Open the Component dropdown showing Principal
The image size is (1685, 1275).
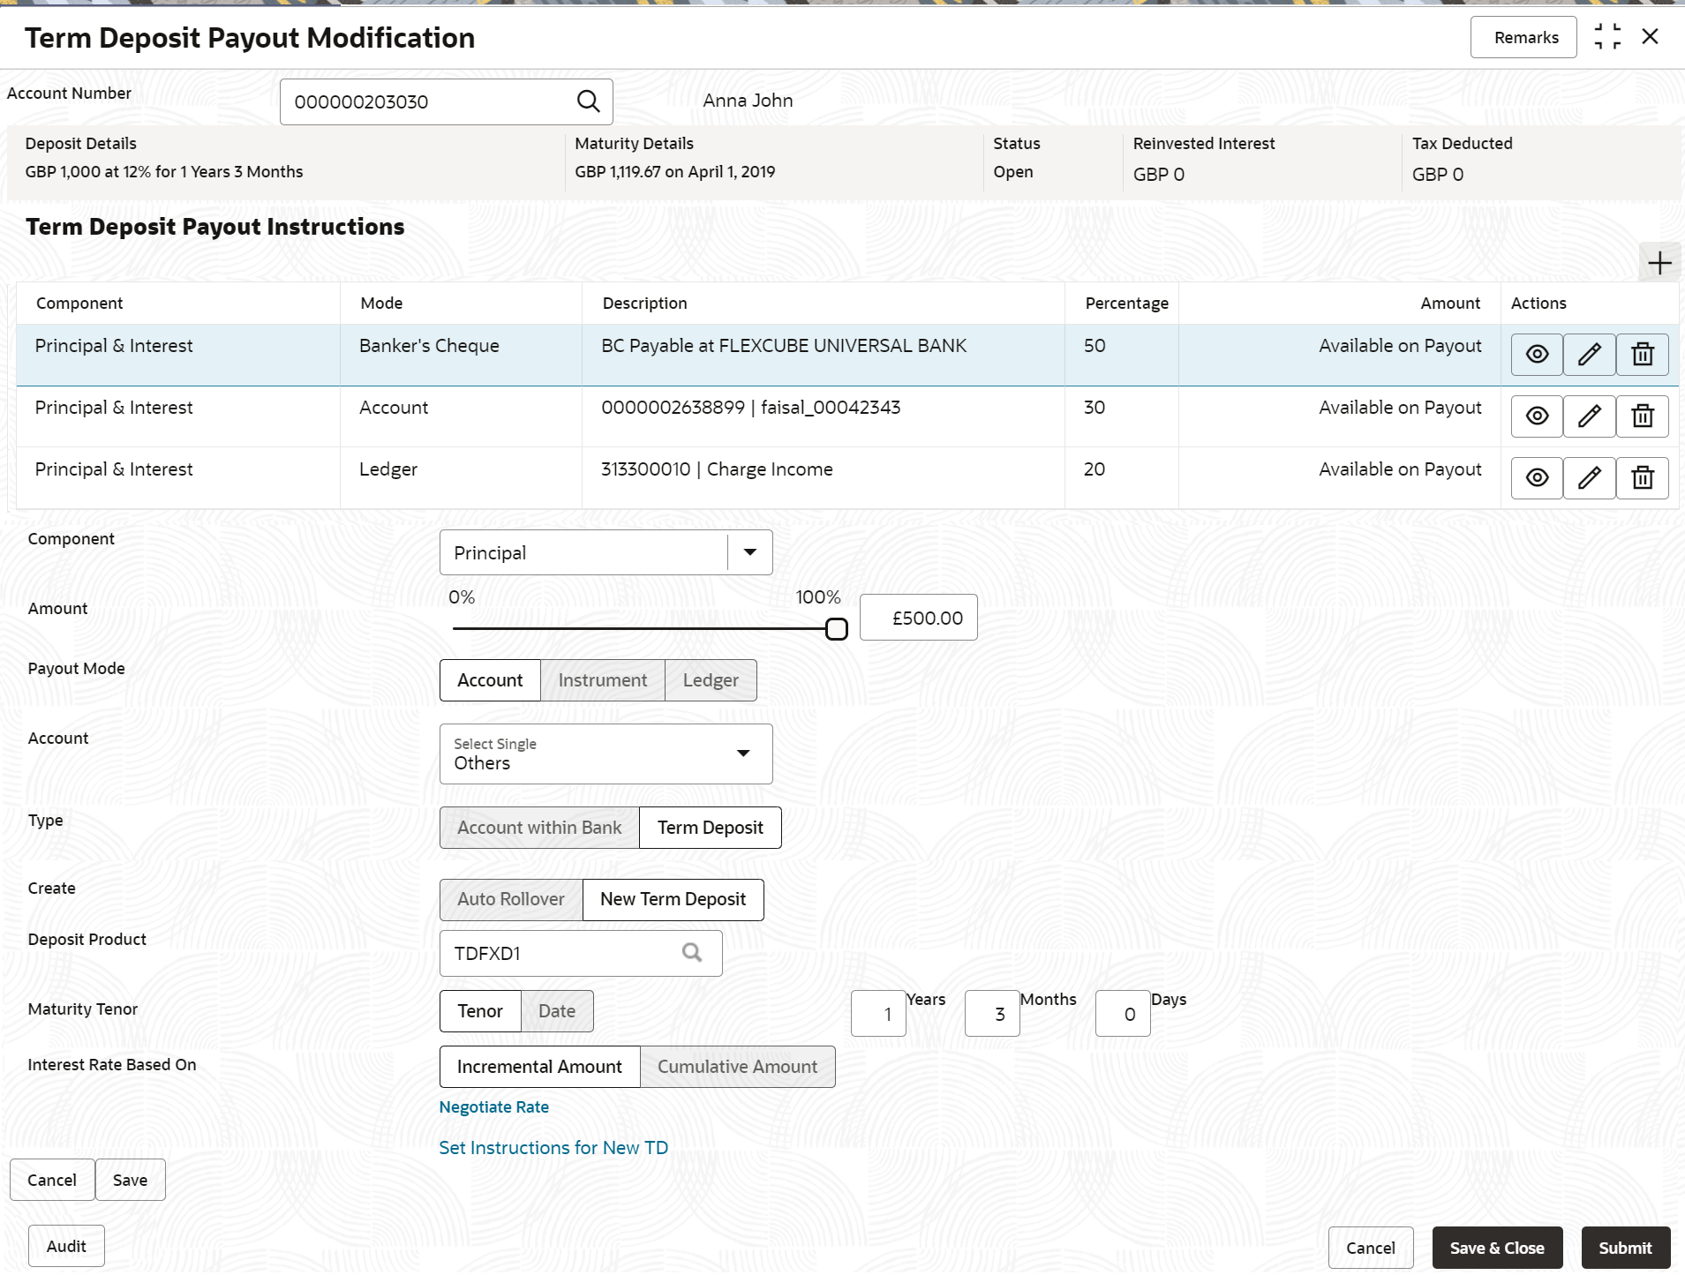[x=606, y=552]
